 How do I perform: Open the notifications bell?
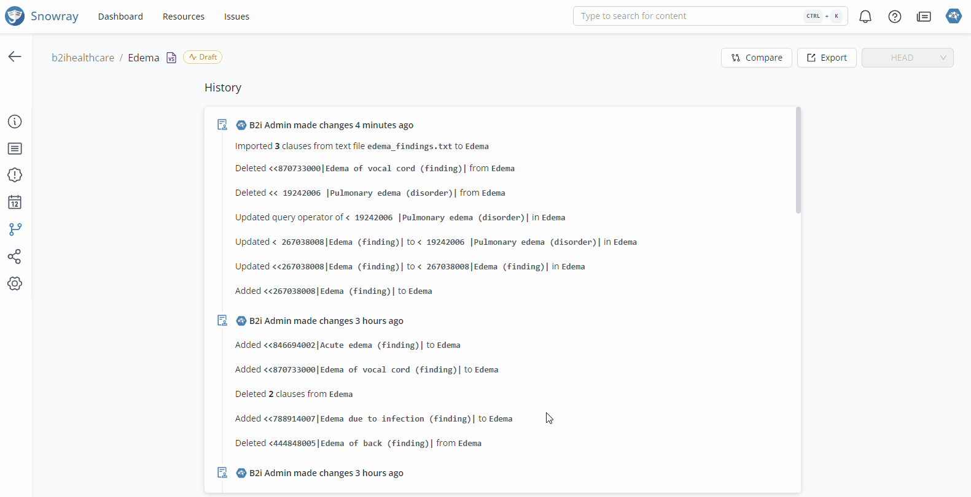tap(865, 17)
